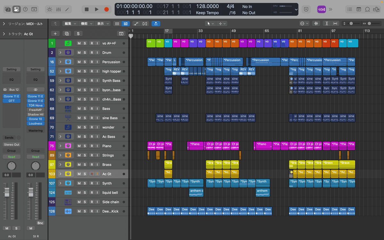The height and width of the screenshot is (240, 384).
Task: Record-enable the wonder track
Action: coord(92,127)
